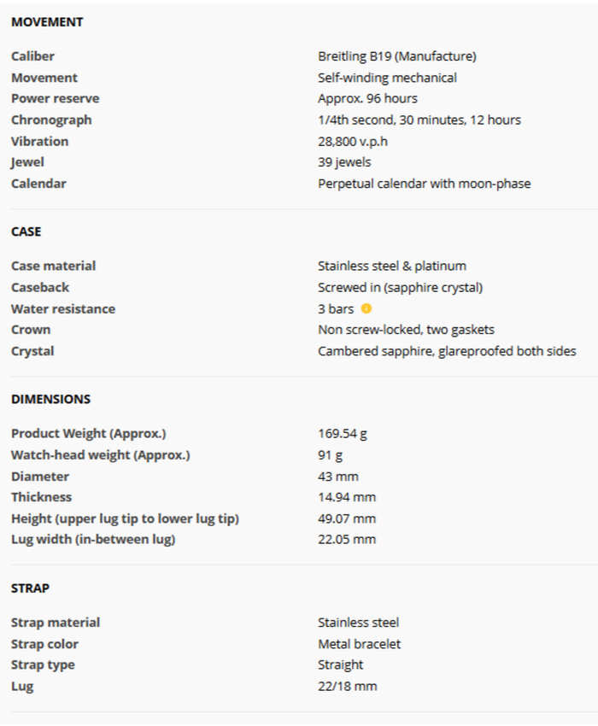Screen dimensions: 598x726
Task: Click the Diameter 43 mm value
Action: tap(337, 476)
